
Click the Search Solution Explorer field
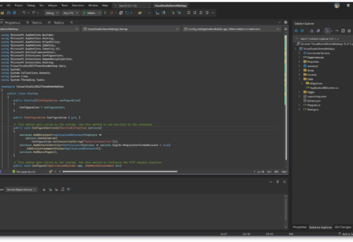(x=324, y=39)
